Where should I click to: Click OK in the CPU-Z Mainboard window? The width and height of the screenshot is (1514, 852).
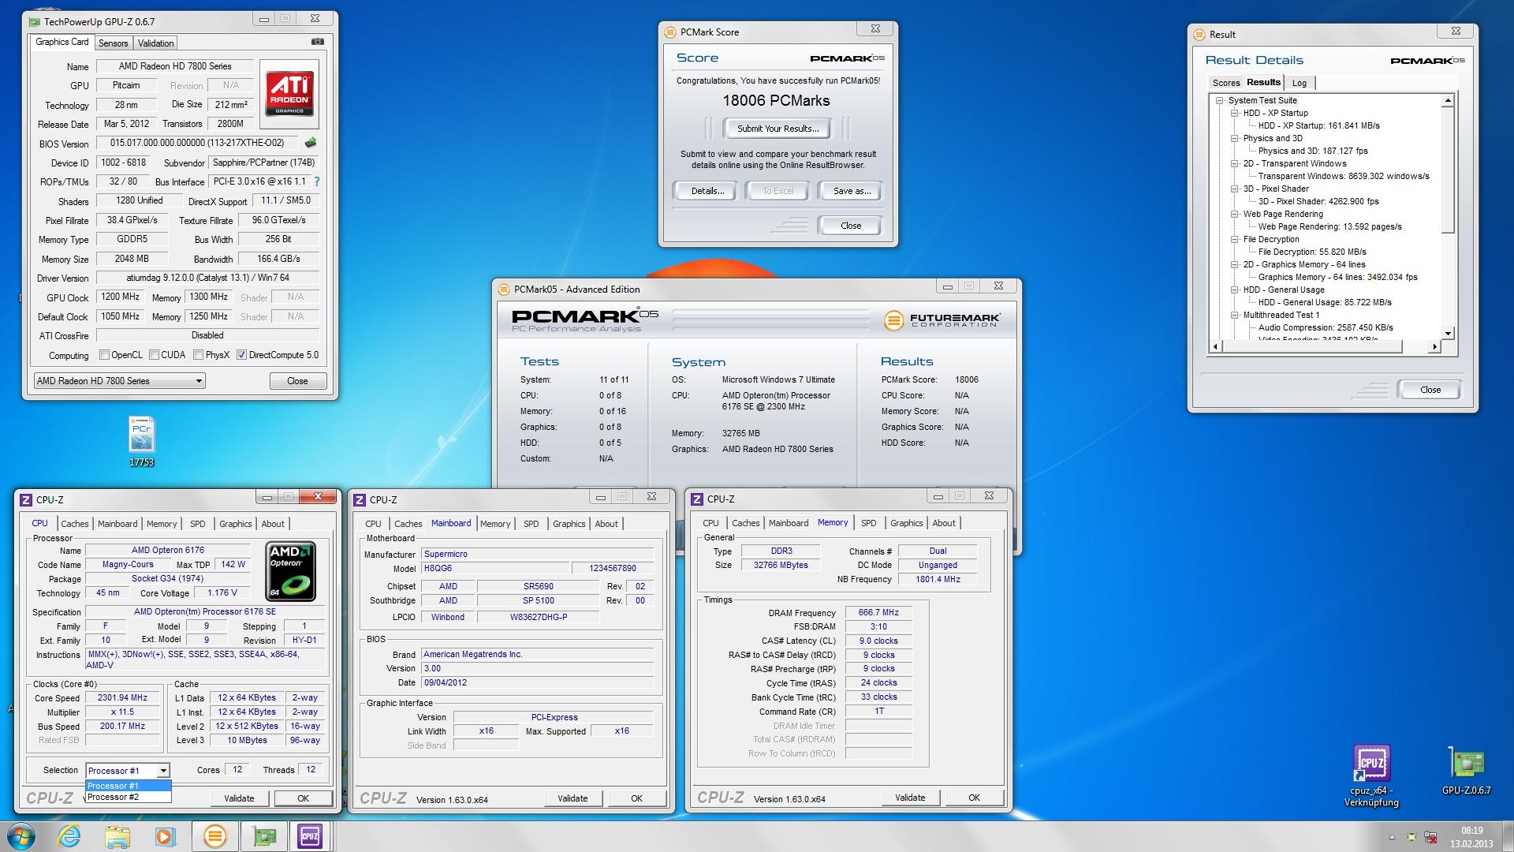(636, 798)
